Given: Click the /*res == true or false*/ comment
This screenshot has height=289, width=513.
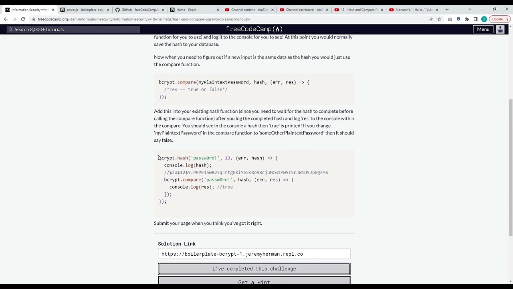Looking at the screenshot, I should coord(196,90).
